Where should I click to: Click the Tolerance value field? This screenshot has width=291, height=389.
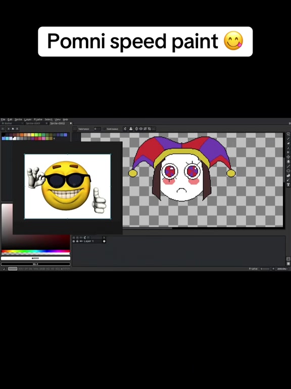[97, 129]
